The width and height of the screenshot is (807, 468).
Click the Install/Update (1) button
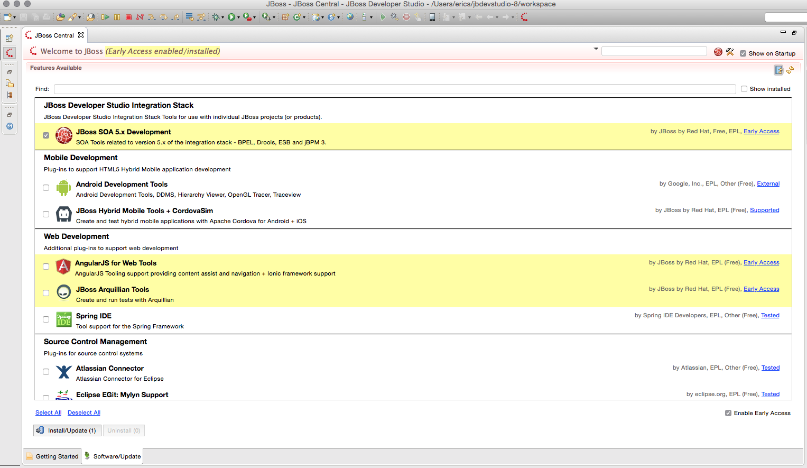point(67,430)
